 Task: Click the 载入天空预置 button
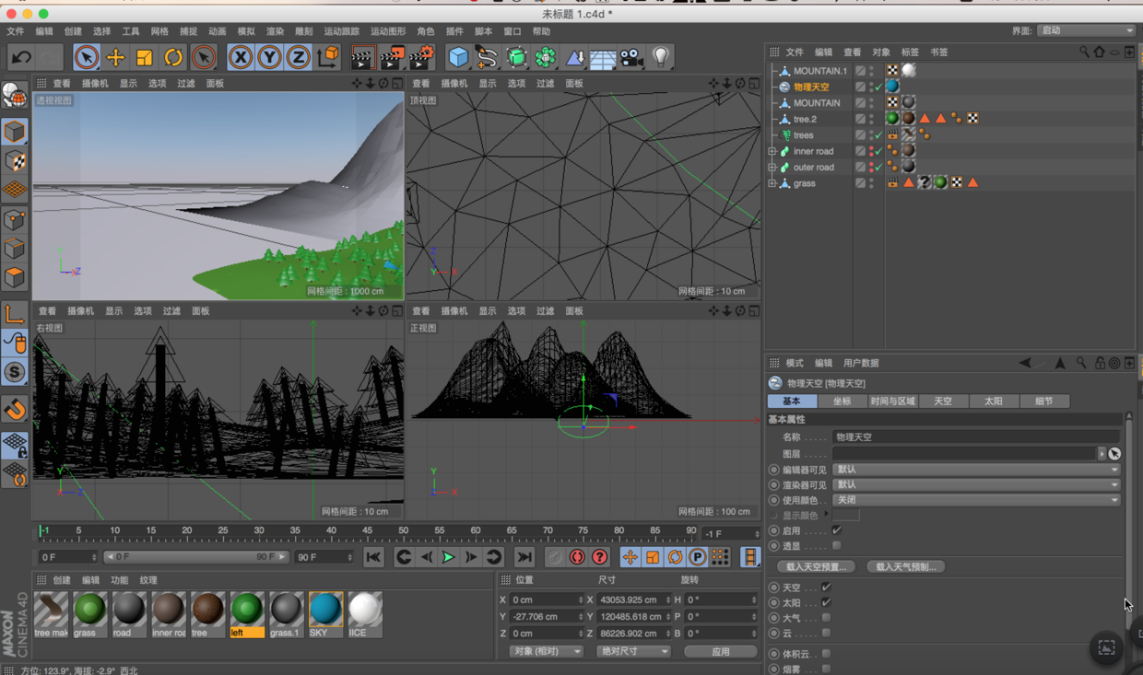click(816, 567)
